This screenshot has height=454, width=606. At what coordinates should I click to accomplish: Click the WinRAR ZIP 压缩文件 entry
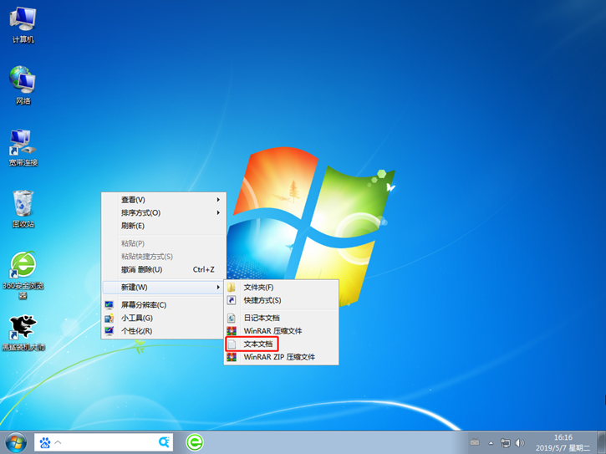pos(278,357)
